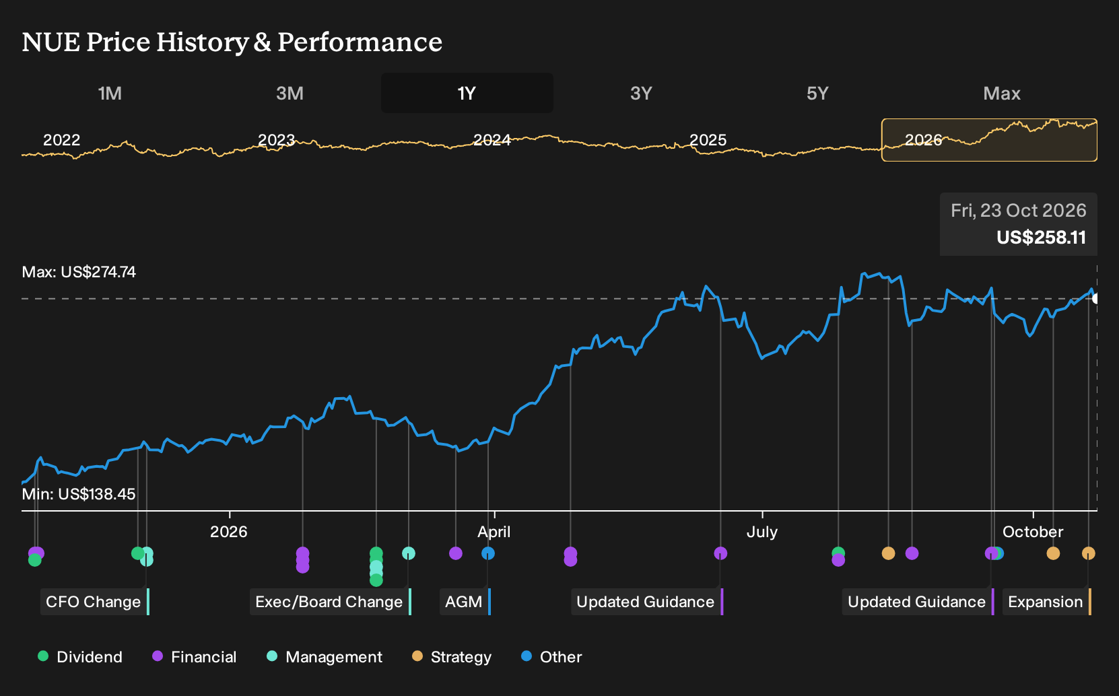
Task: Click purple dot beneath green dot after July
Action: (838, 560)
